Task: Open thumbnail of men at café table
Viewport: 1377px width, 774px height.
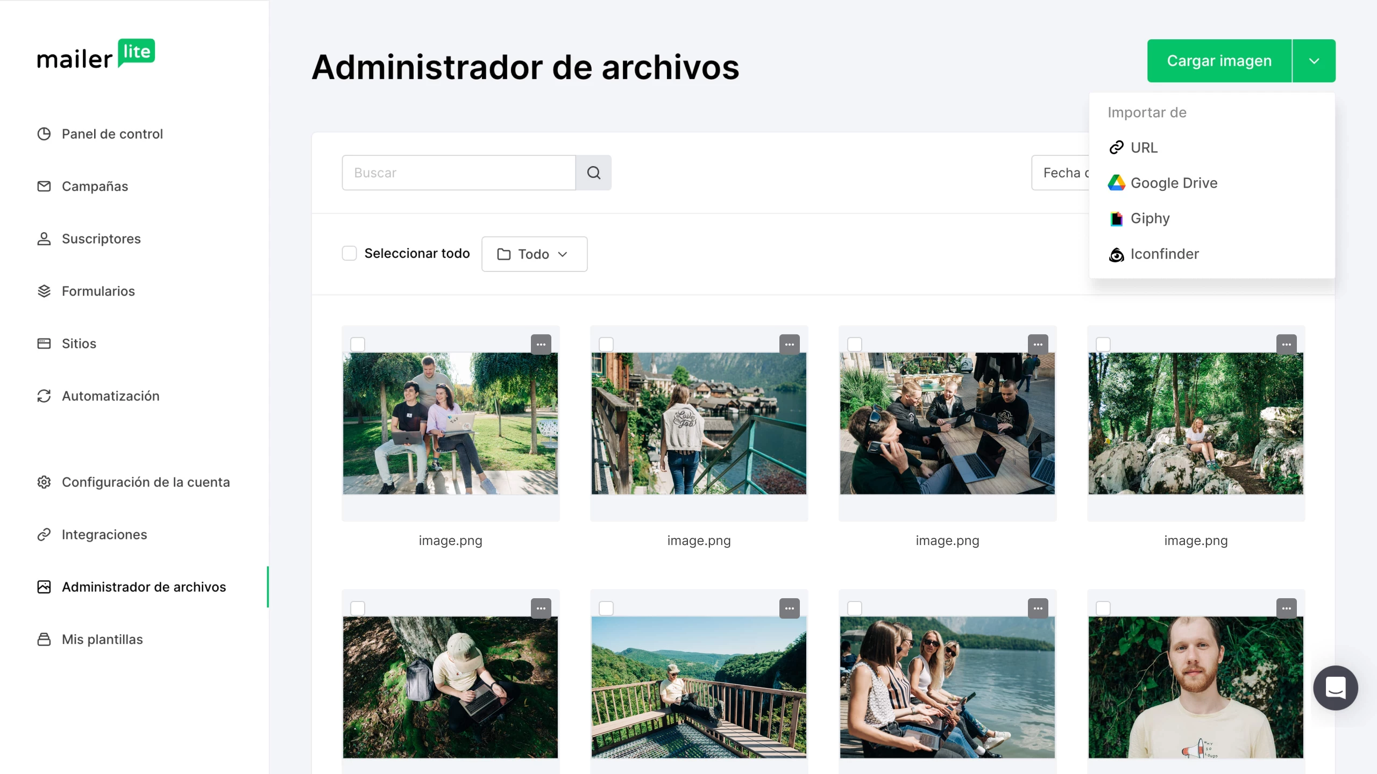Action: pyautogui.click(x=947, y=424)
